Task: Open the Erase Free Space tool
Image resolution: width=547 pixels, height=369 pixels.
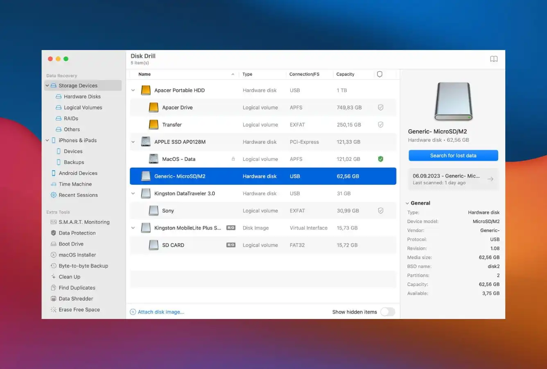Action: pos(75,310)
